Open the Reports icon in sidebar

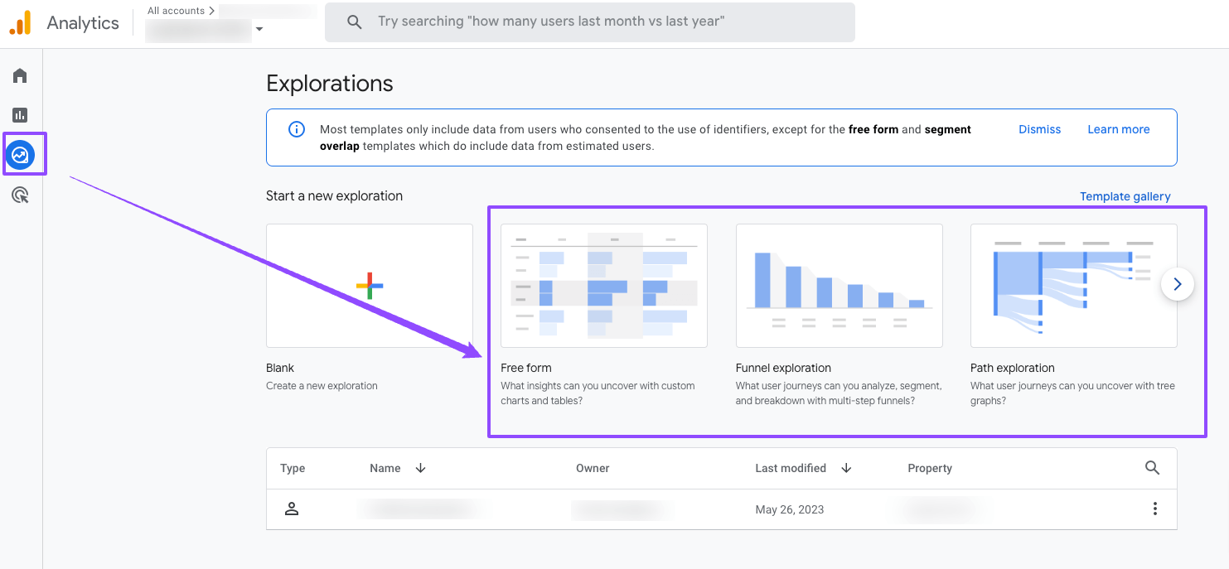[20, 115]
